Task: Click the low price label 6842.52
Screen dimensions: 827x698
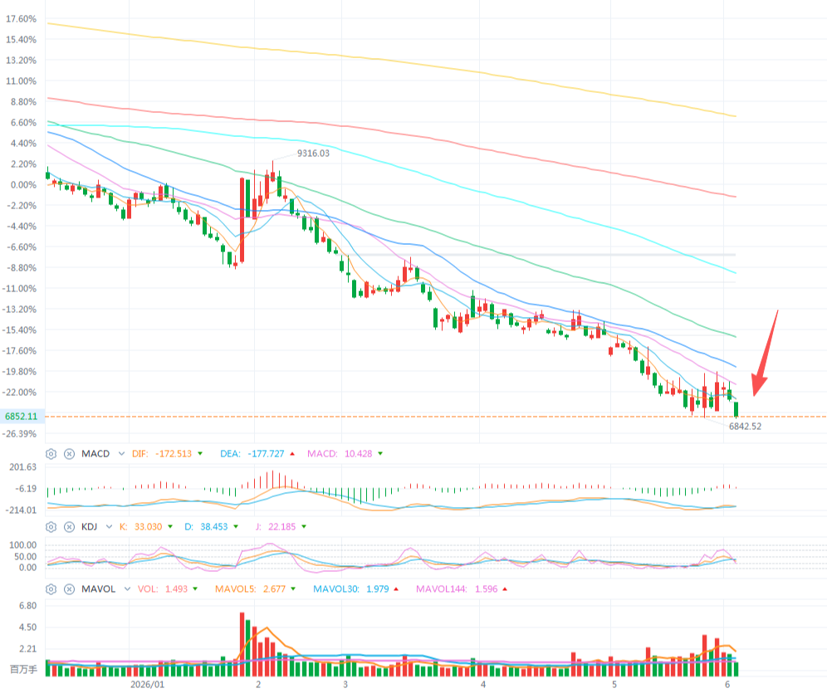Action: pyautogui.click(x=746, y=427)
